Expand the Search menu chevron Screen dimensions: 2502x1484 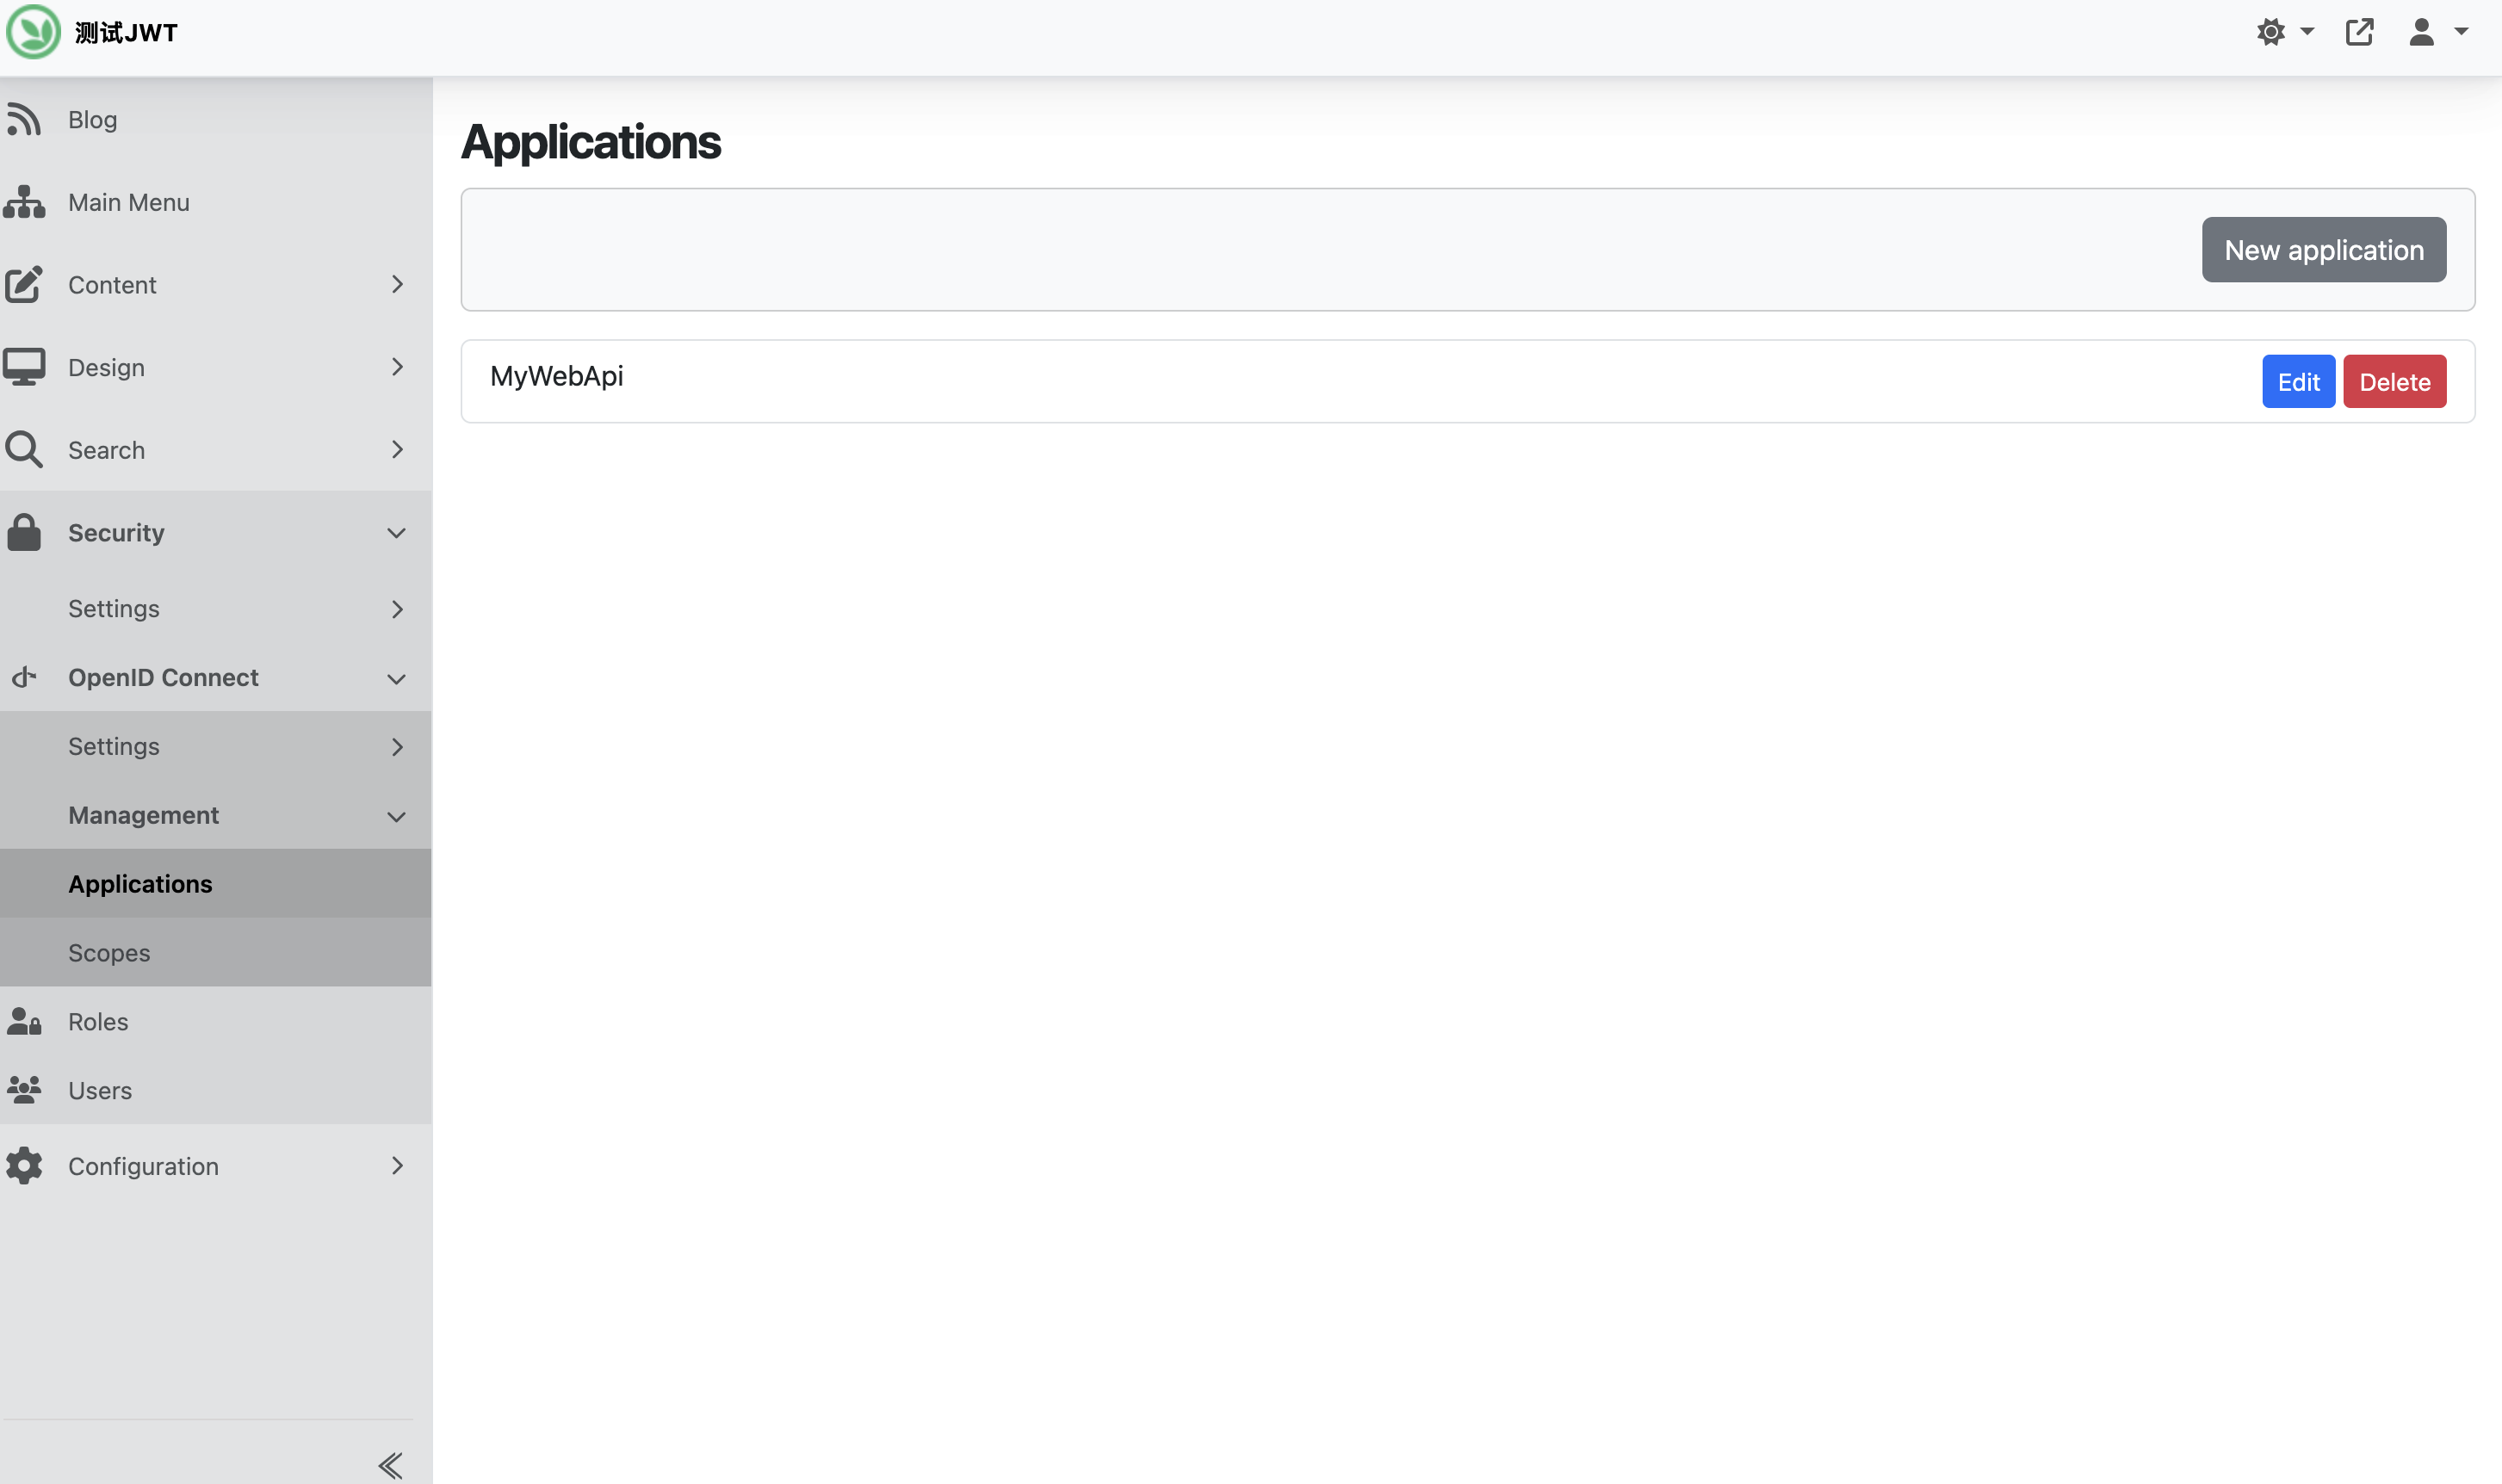point(397,450)
